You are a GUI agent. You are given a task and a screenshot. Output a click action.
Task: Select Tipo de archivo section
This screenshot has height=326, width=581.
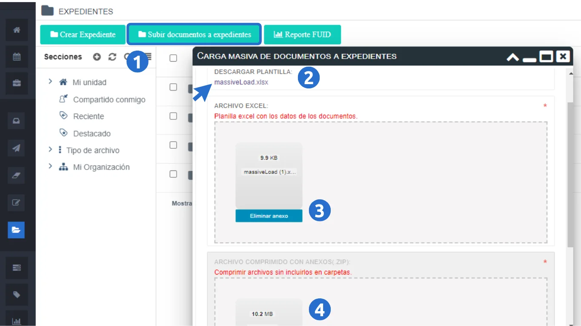pyautogui.click(x=93, y=150)
